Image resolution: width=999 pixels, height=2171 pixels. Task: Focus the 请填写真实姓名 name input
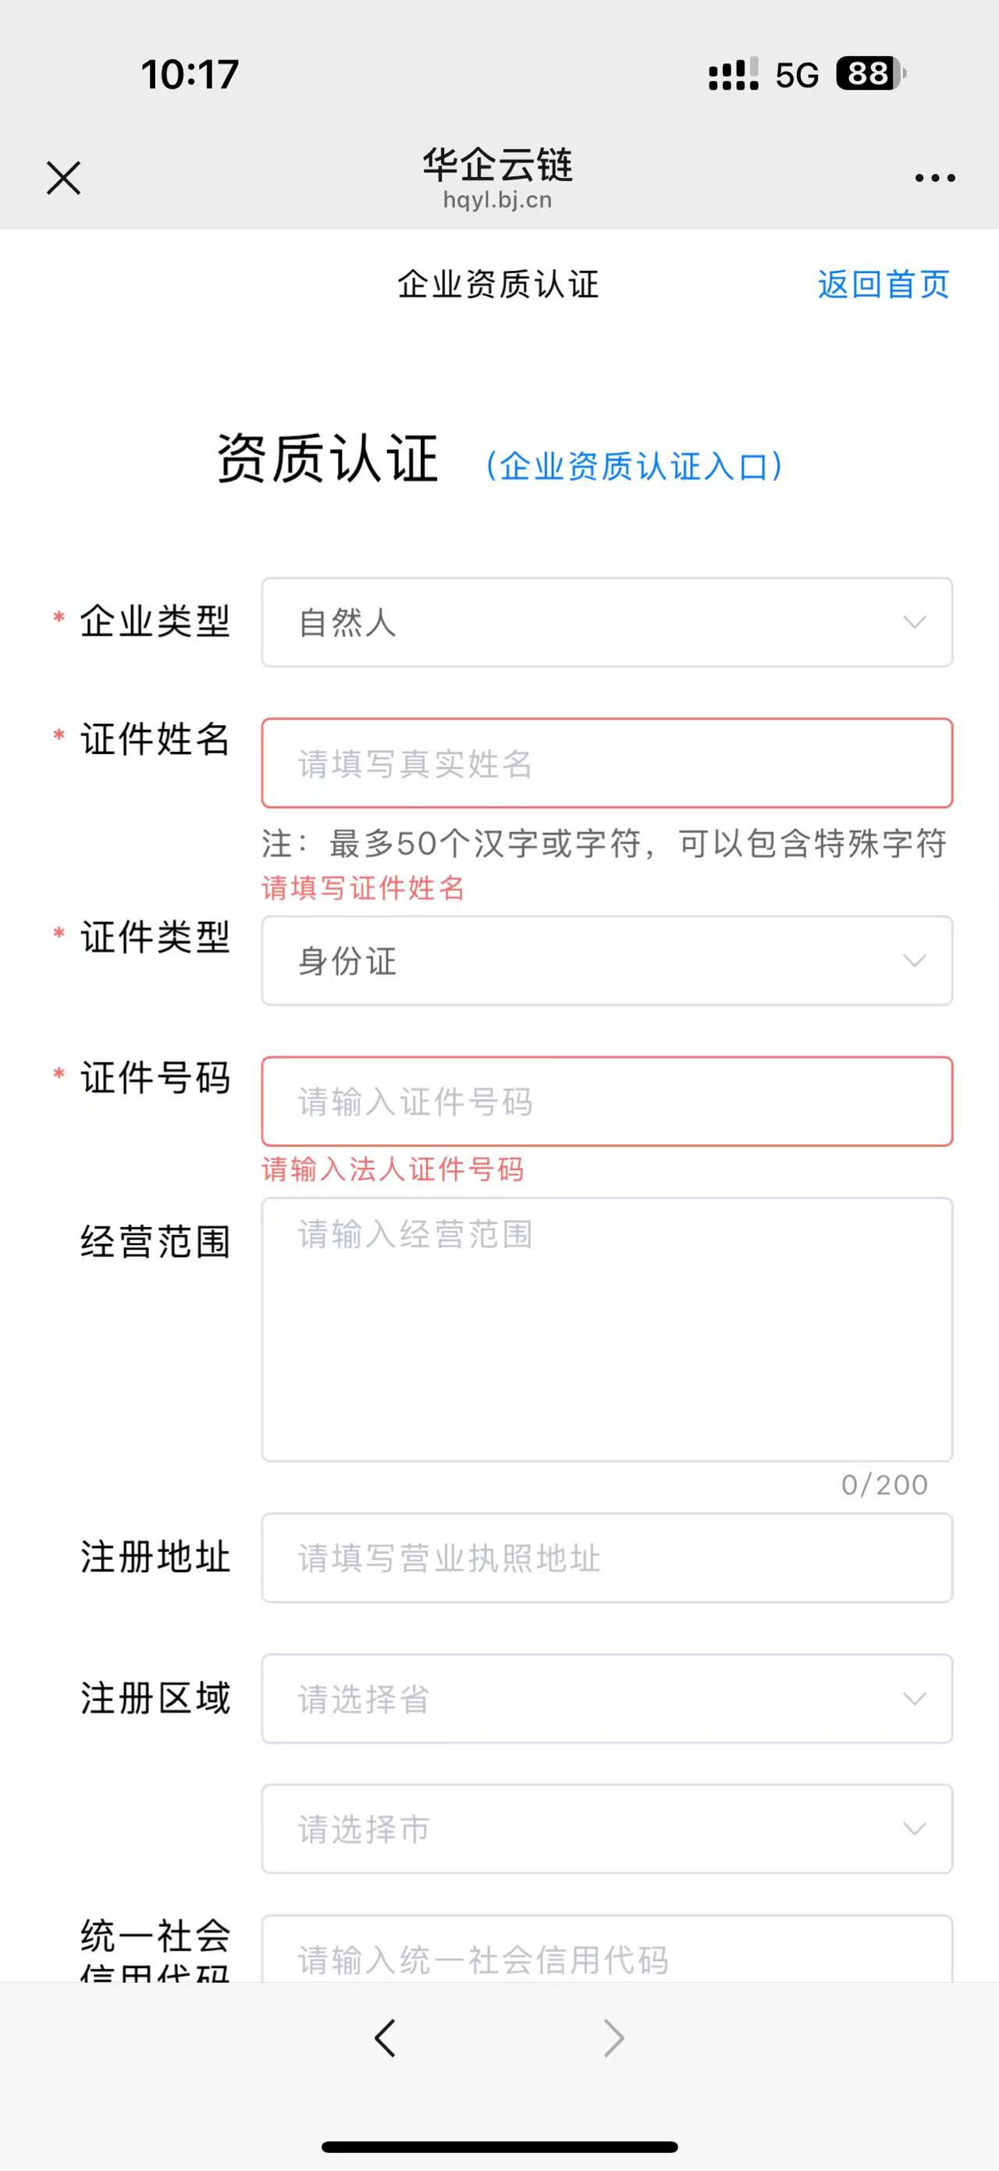pyautogui.click(x=606, y=763)
